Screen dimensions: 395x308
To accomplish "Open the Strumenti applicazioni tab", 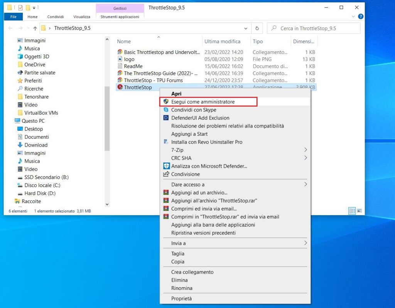I will [120, 17].
